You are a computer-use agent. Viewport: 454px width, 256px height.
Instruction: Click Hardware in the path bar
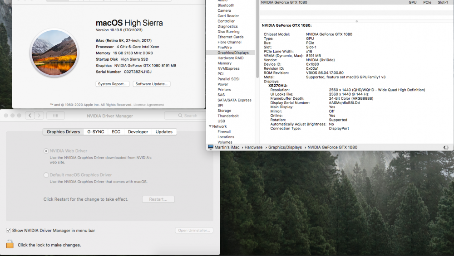point(253,147)
